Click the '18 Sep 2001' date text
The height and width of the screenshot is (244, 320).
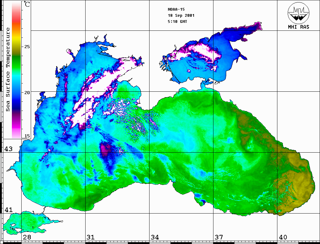pyautogui.click(x=181, y=16)
